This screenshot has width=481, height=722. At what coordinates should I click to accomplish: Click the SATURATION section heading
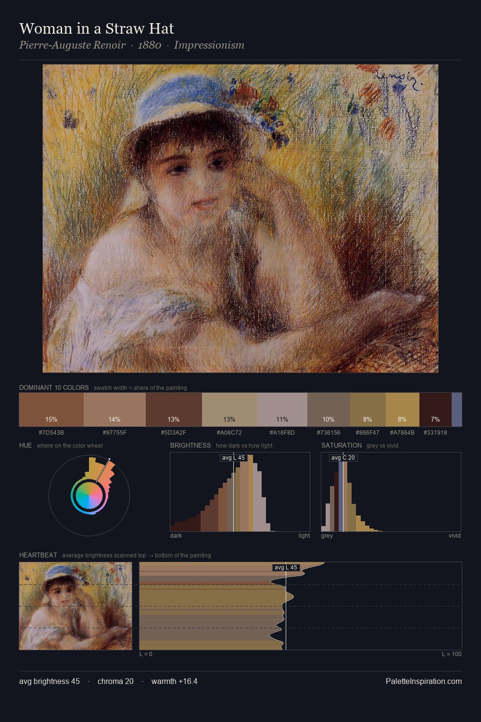[342, 445]
